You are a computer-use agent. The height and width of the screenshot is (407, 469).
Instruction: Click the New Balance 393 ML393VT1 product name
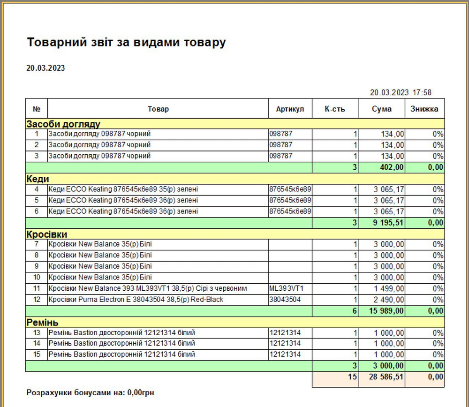coord(147,288)
